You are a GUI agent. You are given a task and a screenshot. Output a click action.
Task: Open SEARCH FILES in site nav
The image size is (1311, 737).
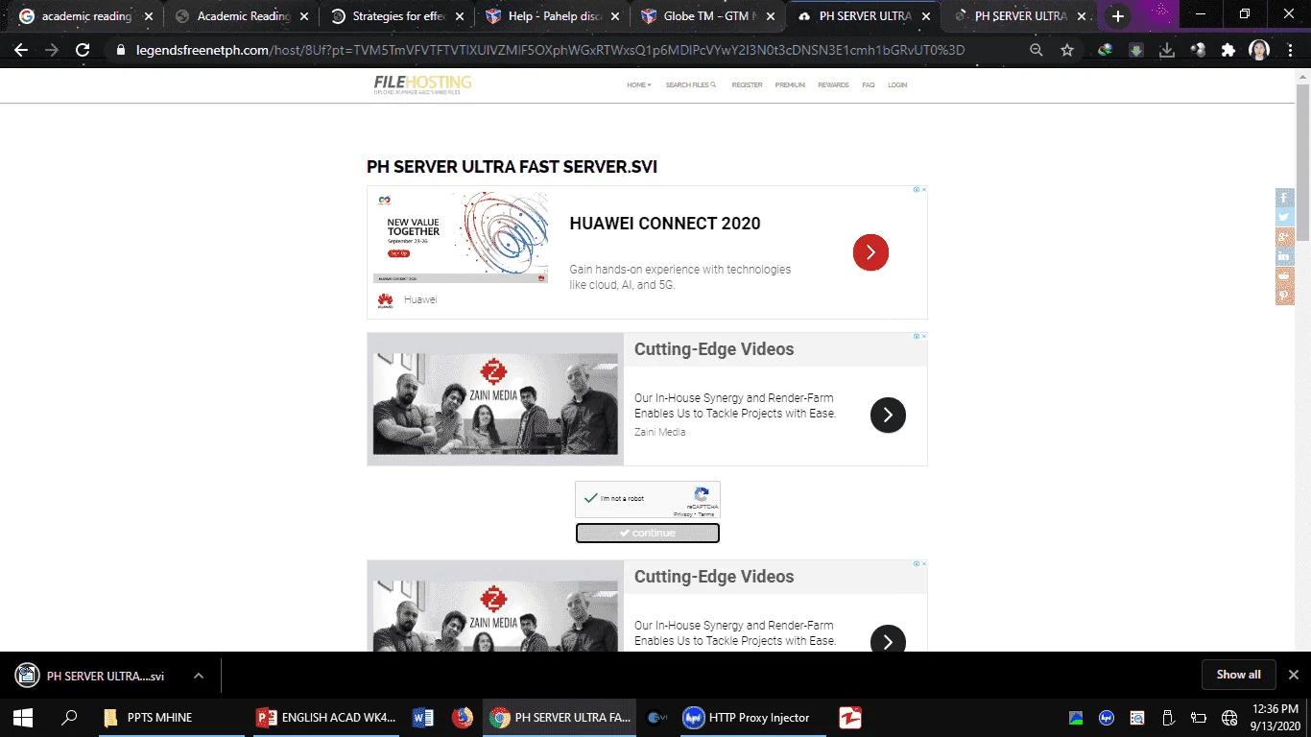tap(691, 85)
